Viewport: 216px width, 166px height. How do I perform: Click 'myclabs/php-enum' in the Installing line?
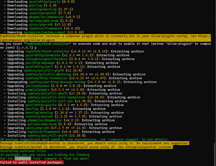[42, 124]
